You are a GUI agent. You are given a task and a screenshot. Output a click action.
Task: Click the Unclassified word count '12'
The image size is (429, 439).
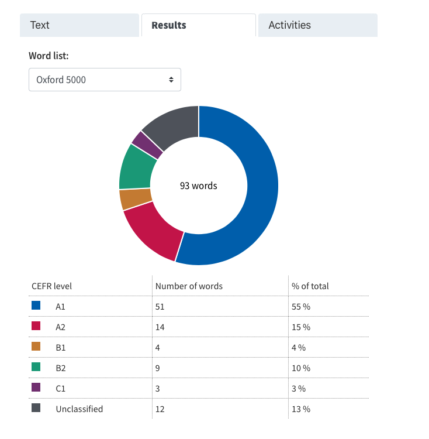point(160,409)
